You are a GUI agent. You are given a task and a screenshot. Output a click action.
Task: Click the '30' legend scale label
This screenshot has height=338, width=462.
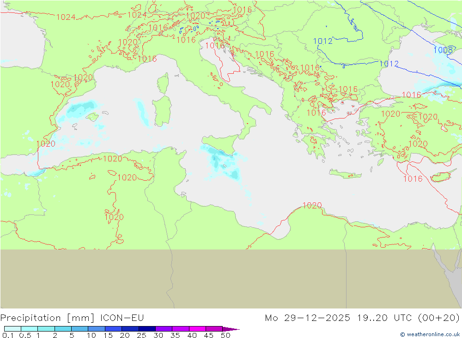coord(158,335)
